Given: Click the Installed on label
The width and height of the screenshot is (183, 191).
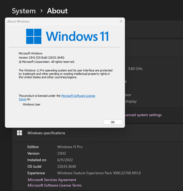Looking at the screenshot, I should click(37, 160).
